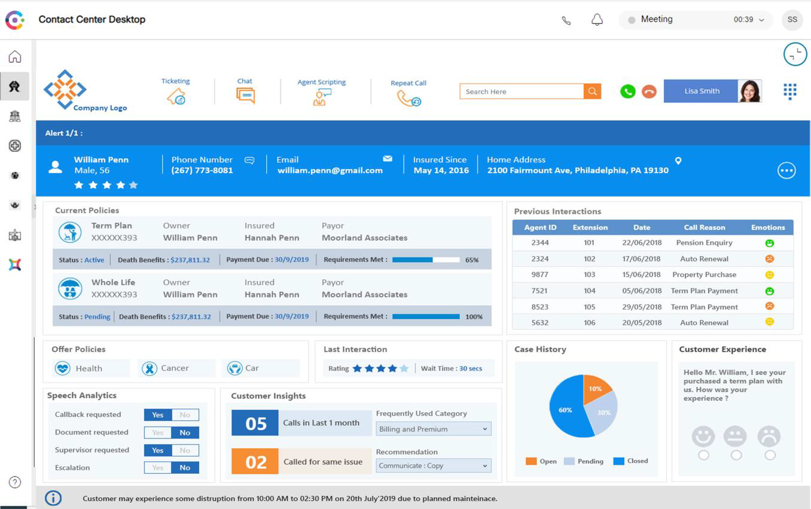Open notifications bell icon
The height and width of the screenshot is (509, 811).
[597, 20]
